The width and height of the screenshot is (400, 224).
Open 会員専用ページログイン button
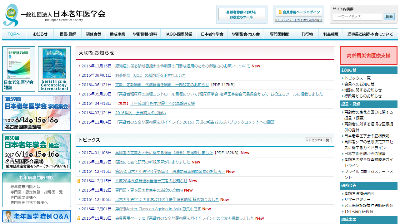(x=299, y=12)
